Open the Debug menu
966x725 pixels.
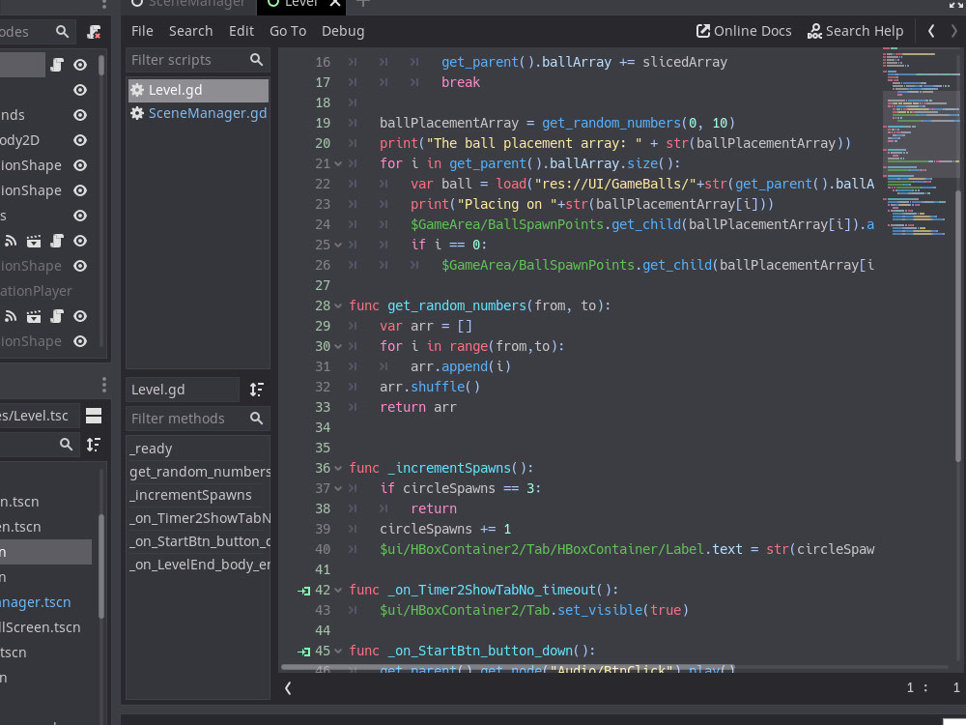pyautogui.click(x=343, y=31)
